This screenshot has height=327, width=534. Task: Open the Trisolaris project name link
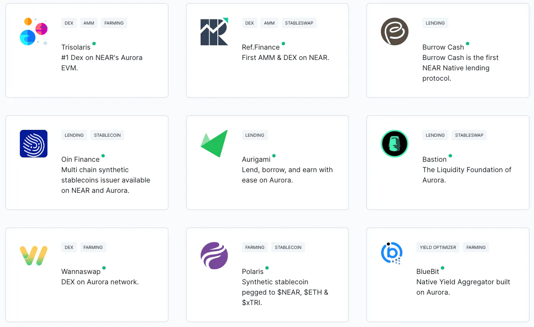[76, 47]
